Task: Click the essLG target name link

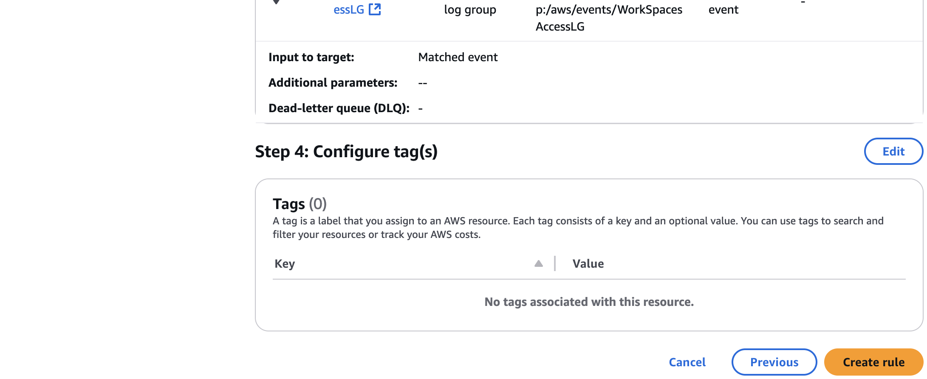Action: pos(348,10)
